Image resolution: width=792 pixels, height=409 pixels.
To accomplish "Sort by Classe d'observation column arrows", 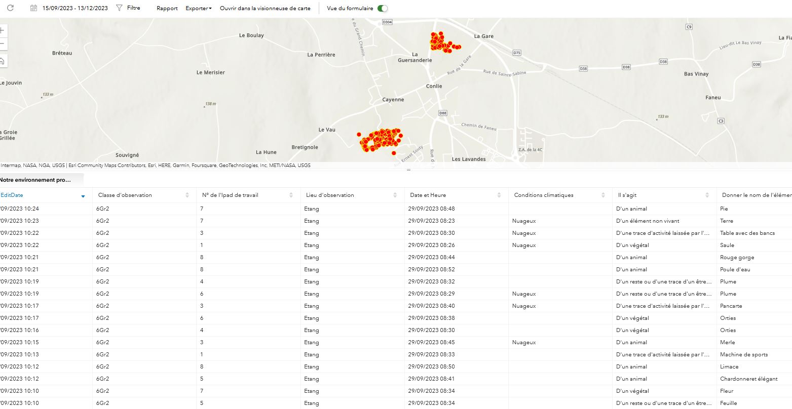I will (187, 195).
